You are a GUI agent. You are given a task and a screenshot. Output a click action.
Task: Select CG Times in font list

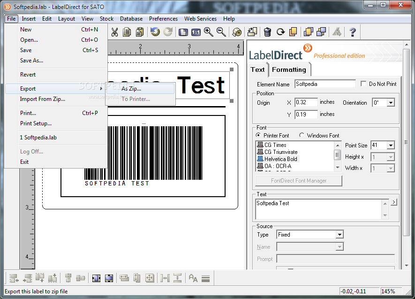[275, 145]
